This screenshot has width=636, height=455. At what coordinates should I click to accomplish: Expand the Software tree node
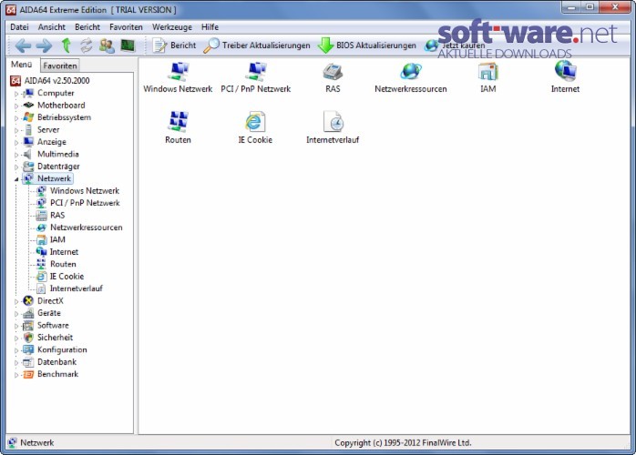point(16,326)
